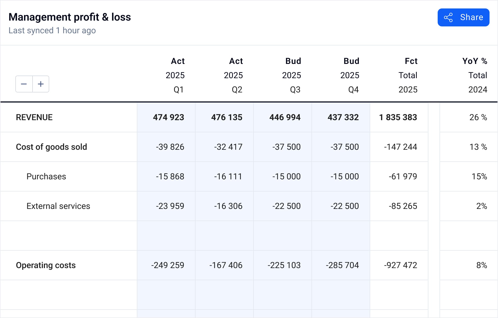Select the Purchases row label
Viewport: 498px width, 318px height.
tap(46, 176)
